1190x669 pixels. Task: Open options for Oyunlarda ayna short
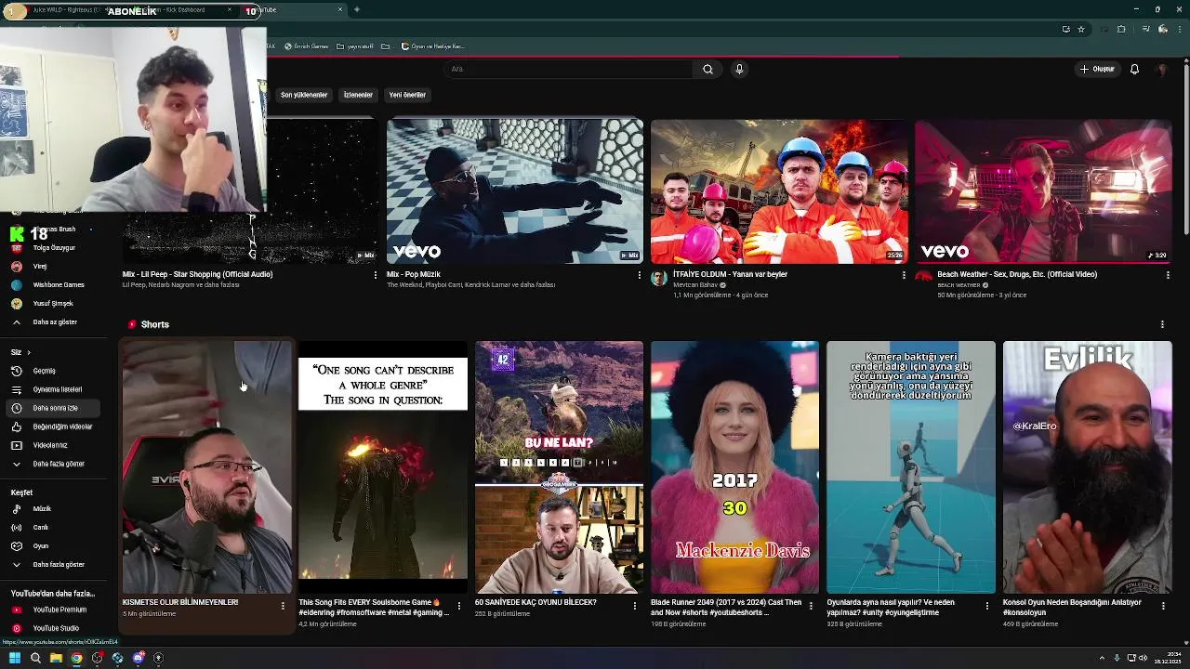987,606
